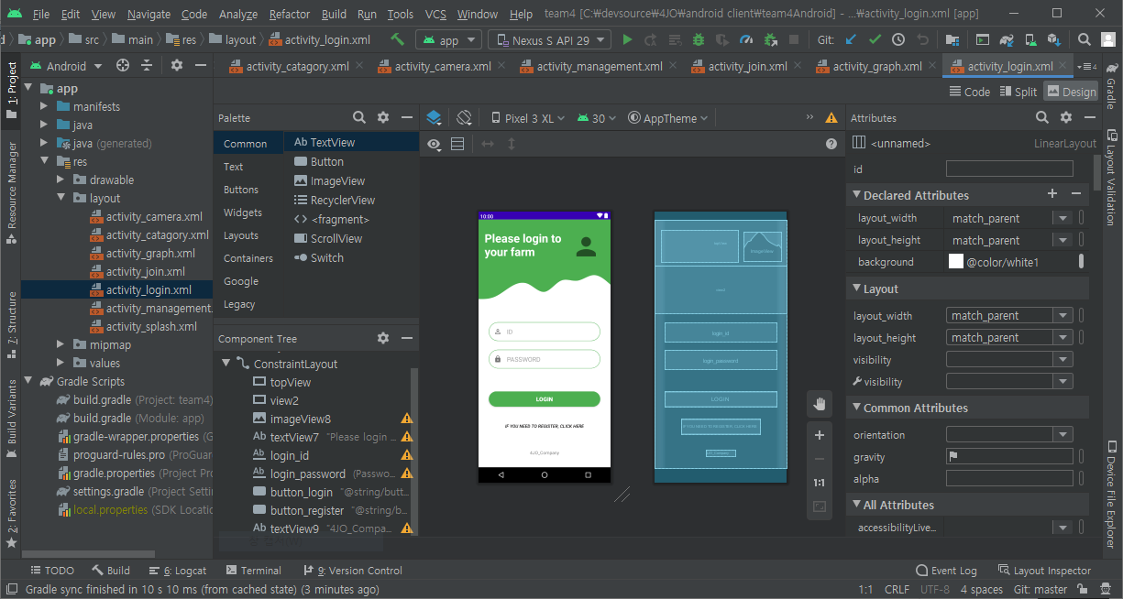The height and width of the screenshot is (599, 1123).
Task: Open the Build menu
Action: tap(334, 15)
